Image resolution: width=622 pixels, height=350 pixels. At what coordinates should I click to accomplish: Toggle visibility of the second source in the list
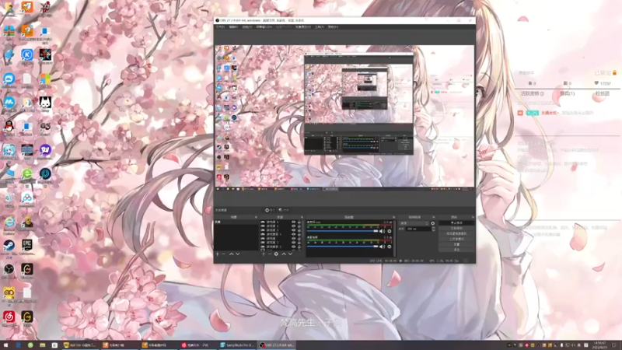coord(294,226)
